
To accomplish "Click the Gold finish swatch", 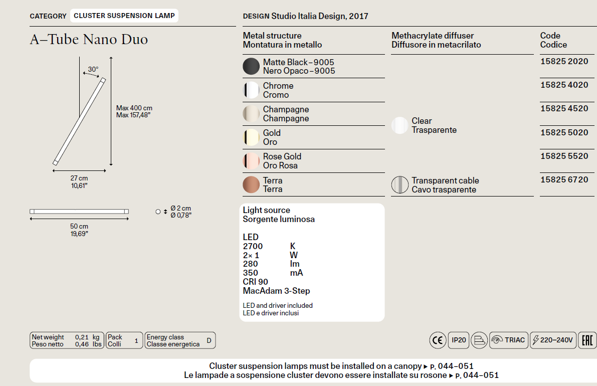I will coord(251,137).
